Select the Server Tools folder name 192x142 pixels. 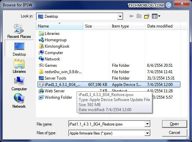pyautogui.click(x=55, y=78)
